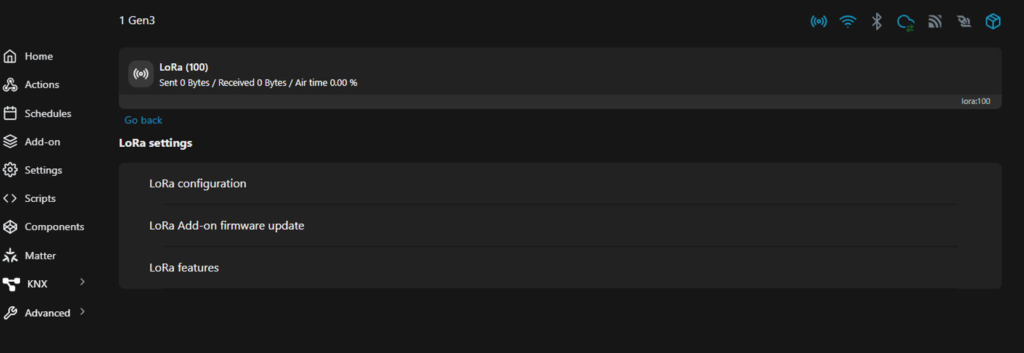Open the LoRa features entry
The image size is (1024, 353).
point(560,268)
